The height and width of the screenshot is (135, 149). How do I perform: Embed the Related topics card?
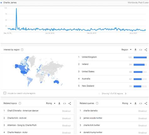(64, 104)
